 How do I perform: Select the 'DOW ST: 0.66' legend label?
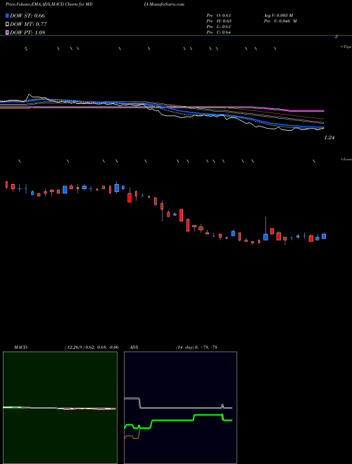[27, 15]
